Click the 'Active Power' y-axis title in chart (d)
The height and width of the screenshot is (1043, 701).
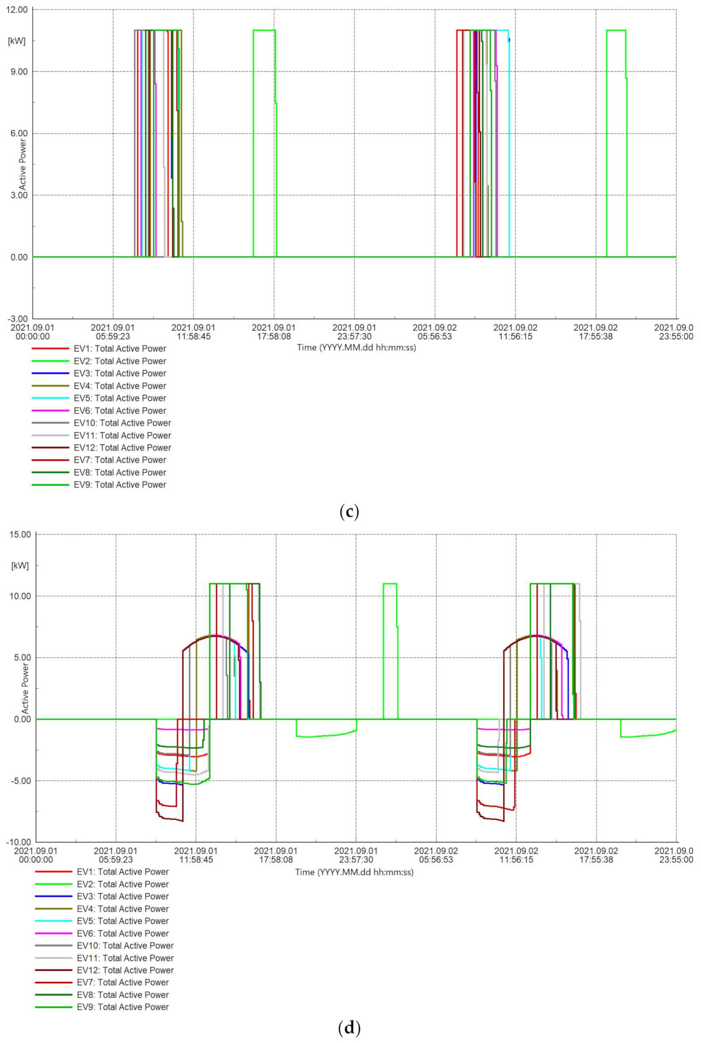click(x=25, y=688)
